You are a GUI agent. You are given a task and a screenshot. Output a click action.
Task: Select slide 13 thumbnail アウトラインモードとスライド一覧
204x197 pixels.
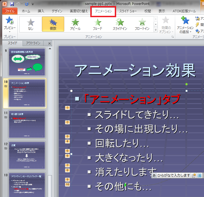(27, 185)
